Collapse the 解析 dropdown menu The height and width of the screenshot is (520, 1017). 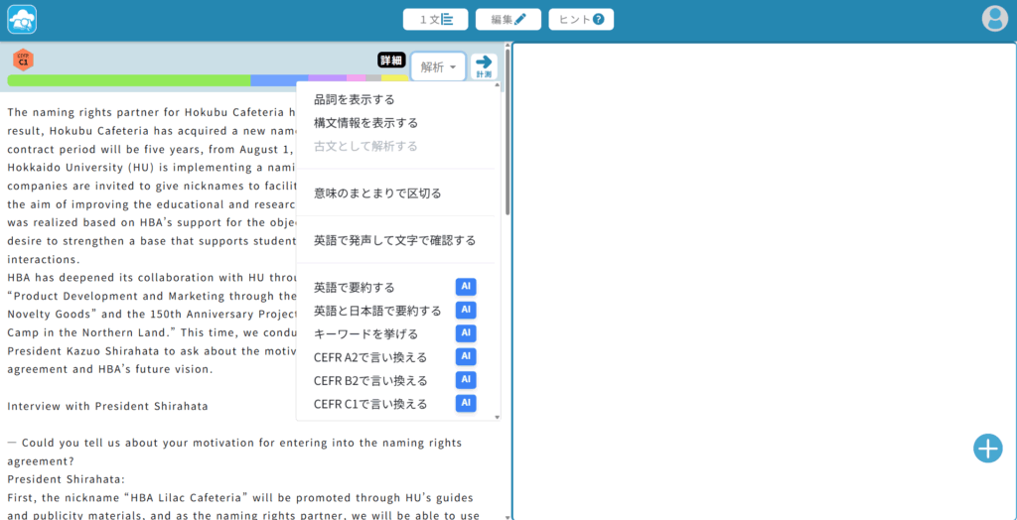click(438, 66)
